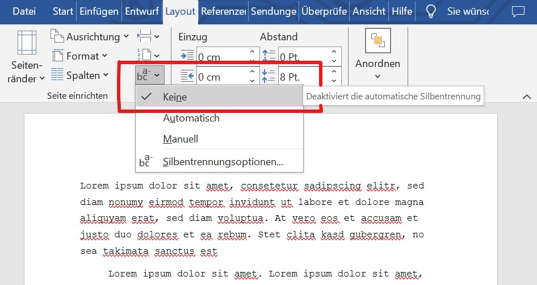Click the Format page size icon
The height and width of the screenshot is (285, 537).
(57, 56)
